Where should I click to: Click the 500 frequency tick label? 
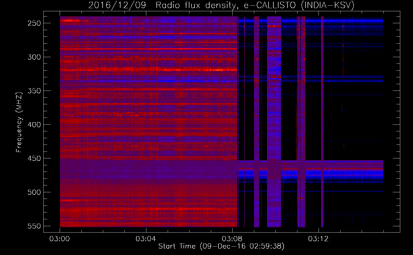[x=34, y=192]
